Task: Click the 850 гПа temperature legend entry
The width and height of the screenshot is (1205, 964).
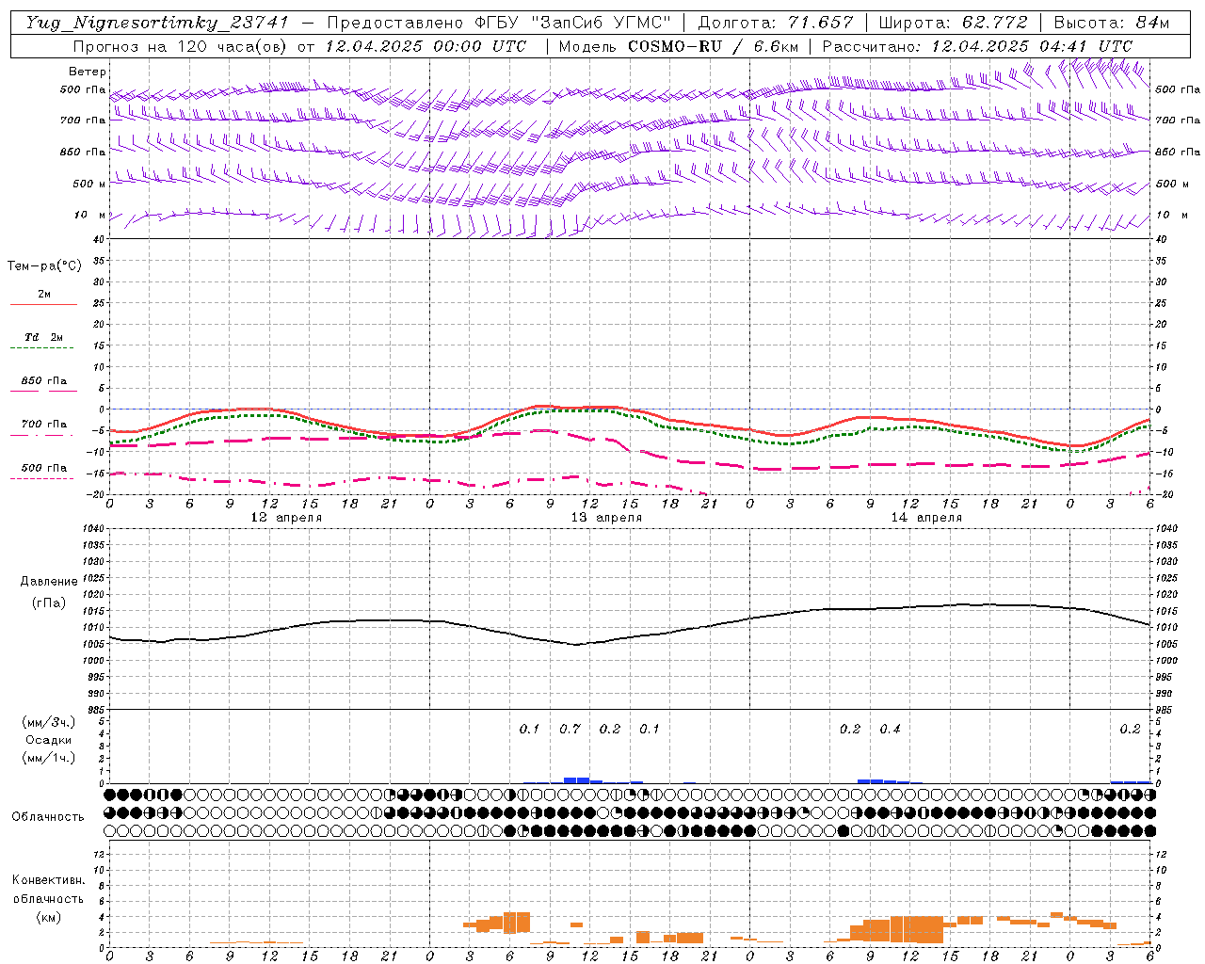Action: click(x=44, y=381)
